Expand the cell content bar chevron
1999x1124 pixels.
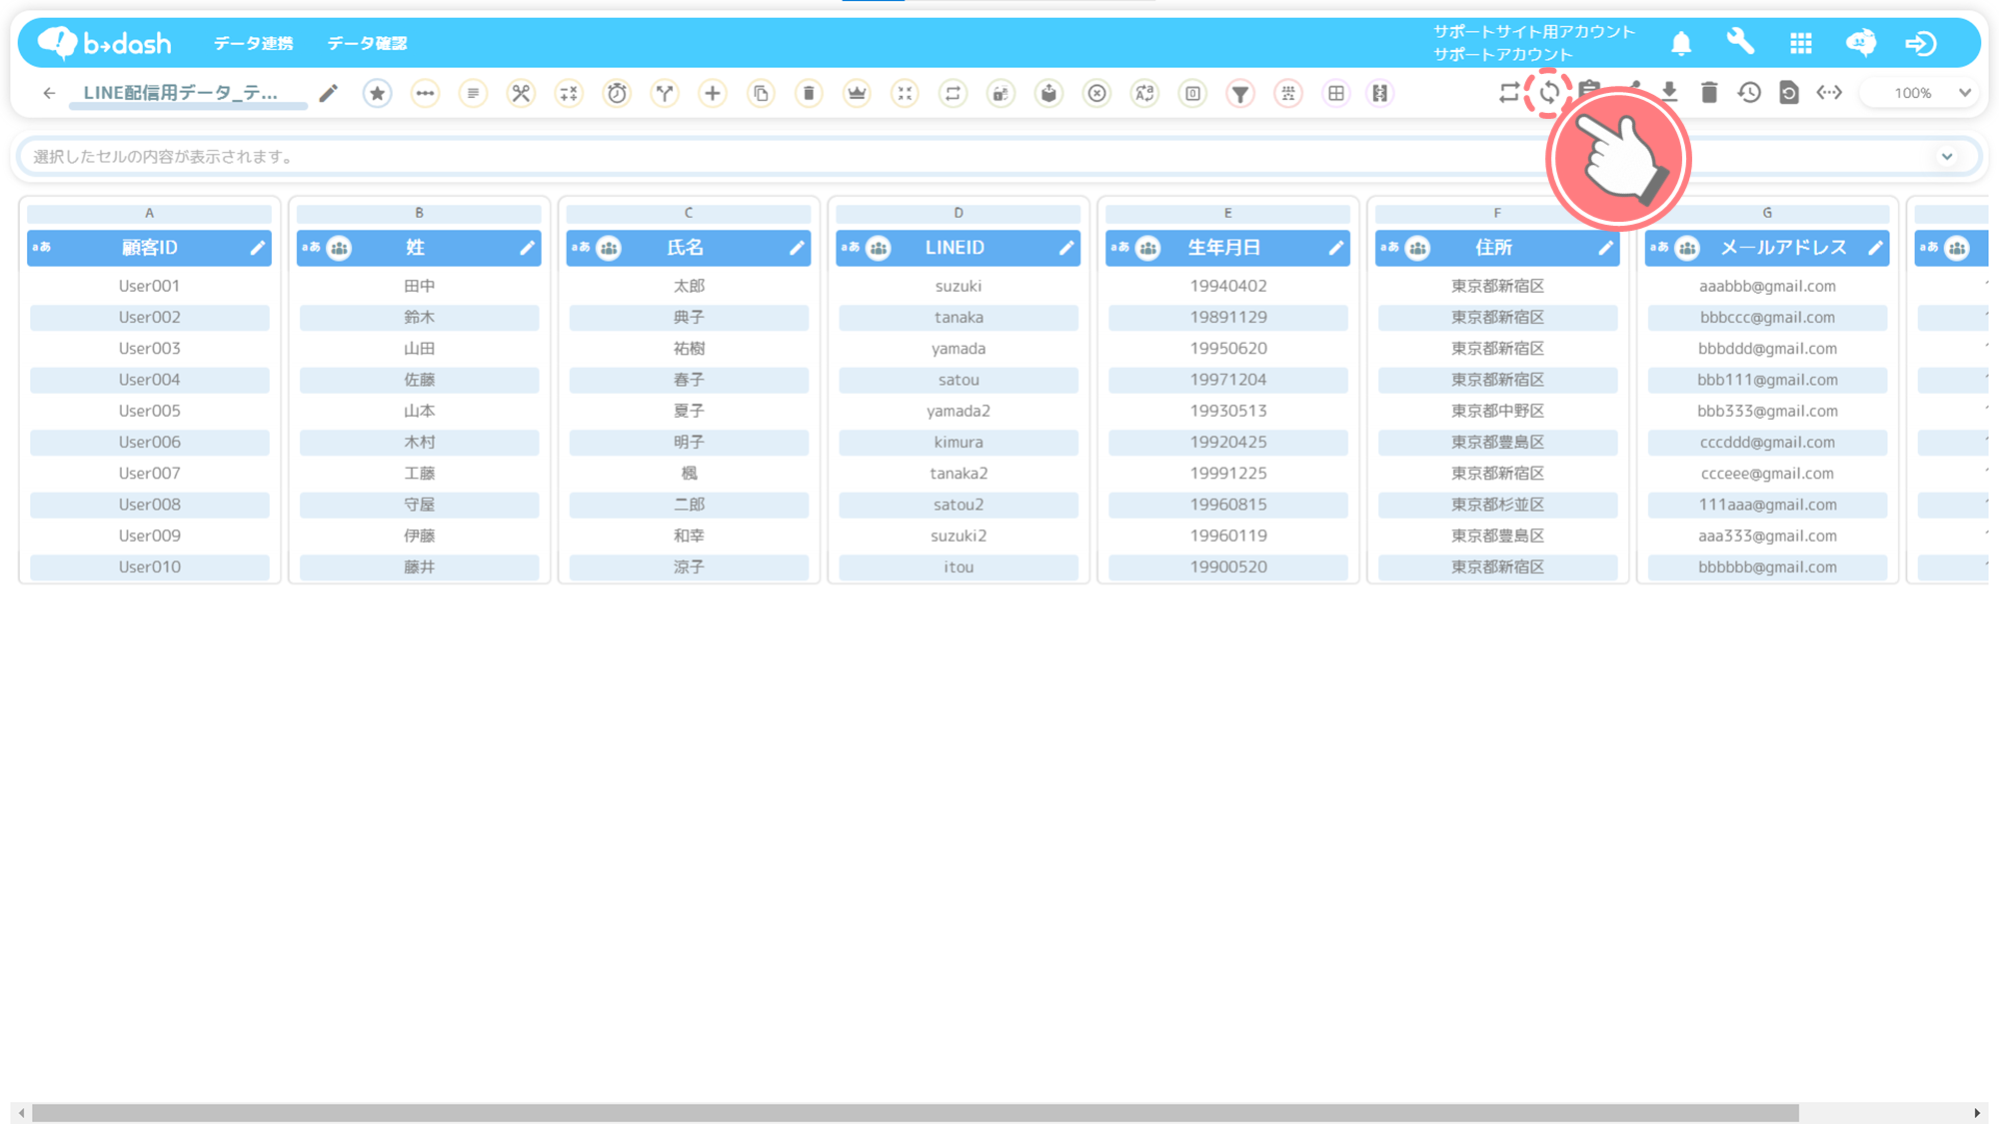click(x=1947, y=156)
